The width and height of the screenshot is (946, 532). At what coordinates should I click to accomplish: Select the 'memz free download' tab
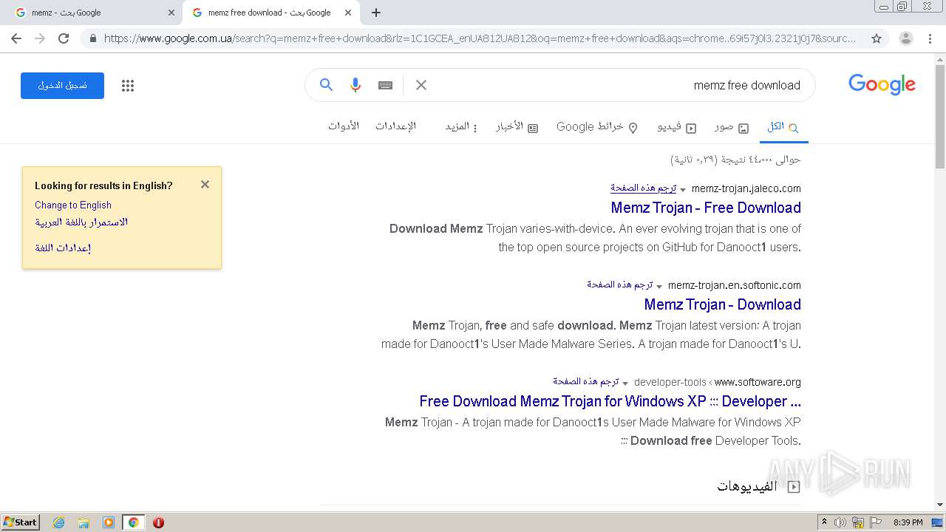pyautogui.click(x=270, y=13)
